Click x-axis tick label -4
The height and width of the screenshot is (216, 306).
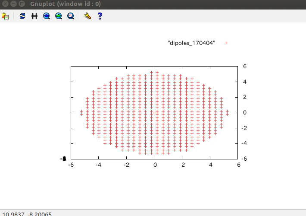(x=99, y=165)
